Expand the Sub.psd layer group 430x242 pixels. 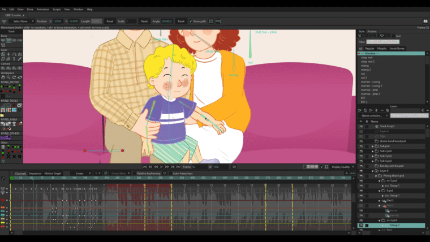(373, 146)
